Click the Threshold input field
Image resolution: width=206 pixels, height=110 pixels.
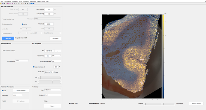(49, 24)
